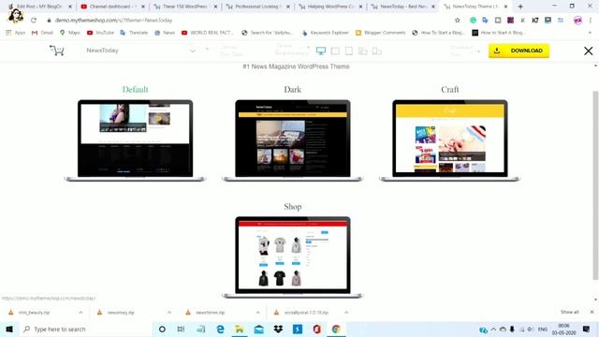The height and width of the screenshot is (337, 599).
Task: Switch to the NewsToday - Best News tab
Action: (403, 7)
